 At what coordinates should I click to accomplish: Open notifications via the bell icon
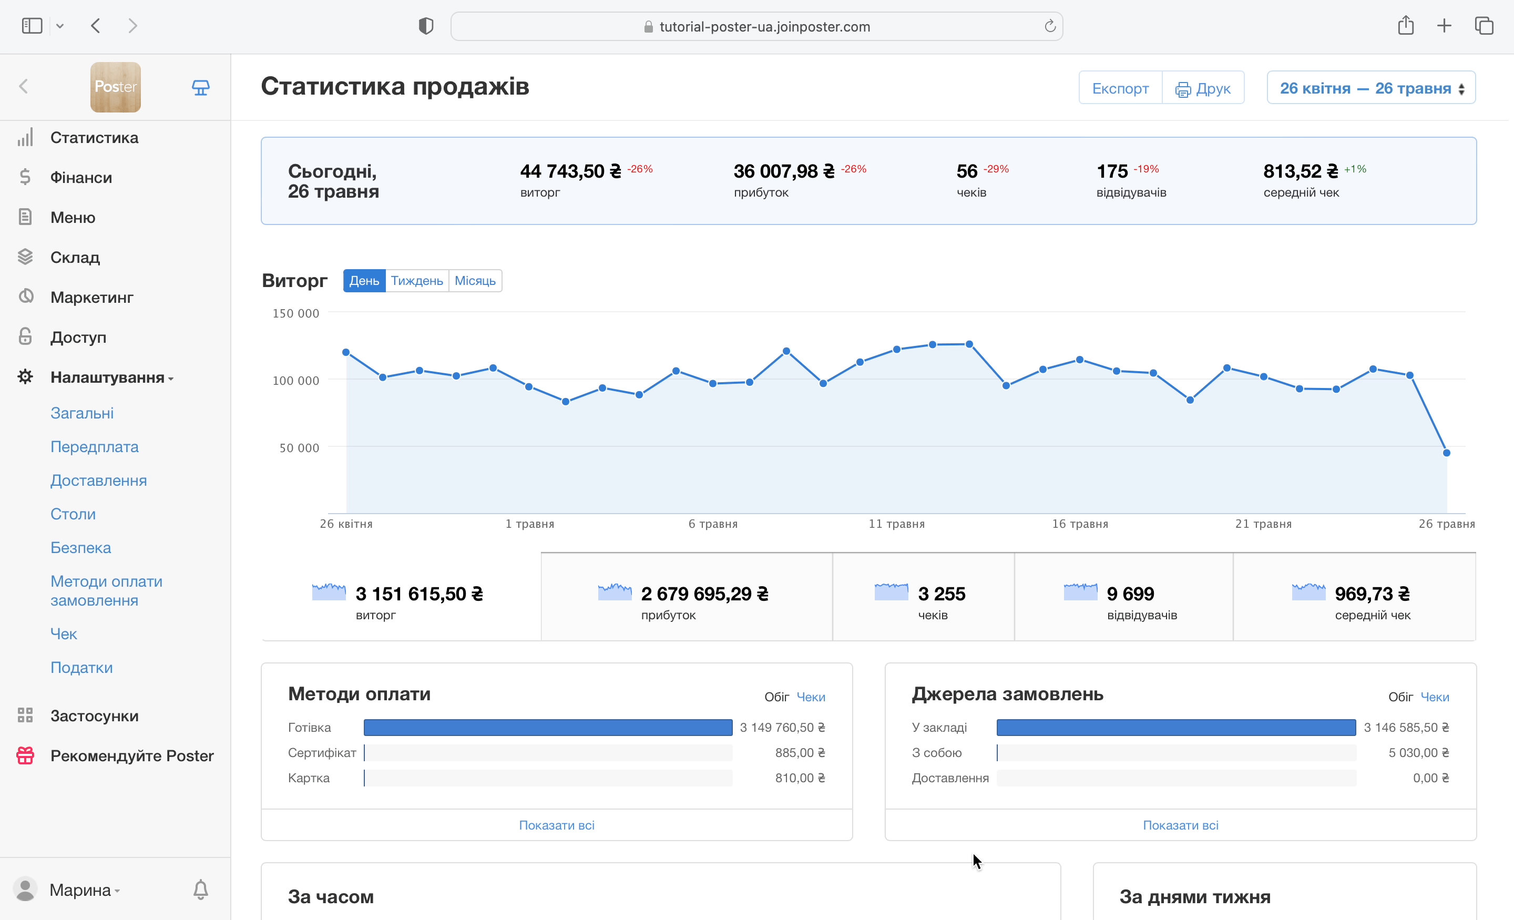200,888
